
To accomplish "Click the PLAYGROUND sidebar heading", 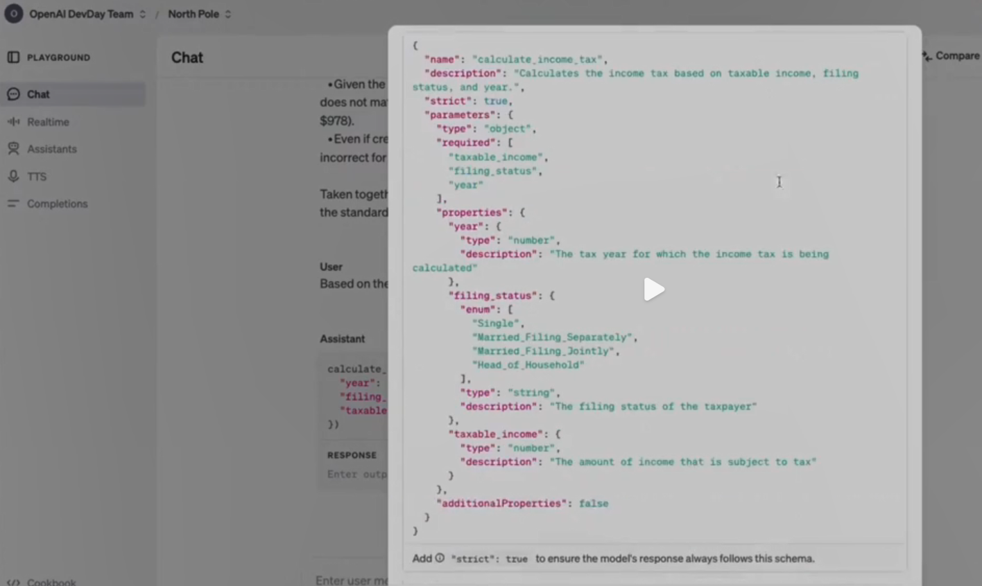I will pos(58,57).
